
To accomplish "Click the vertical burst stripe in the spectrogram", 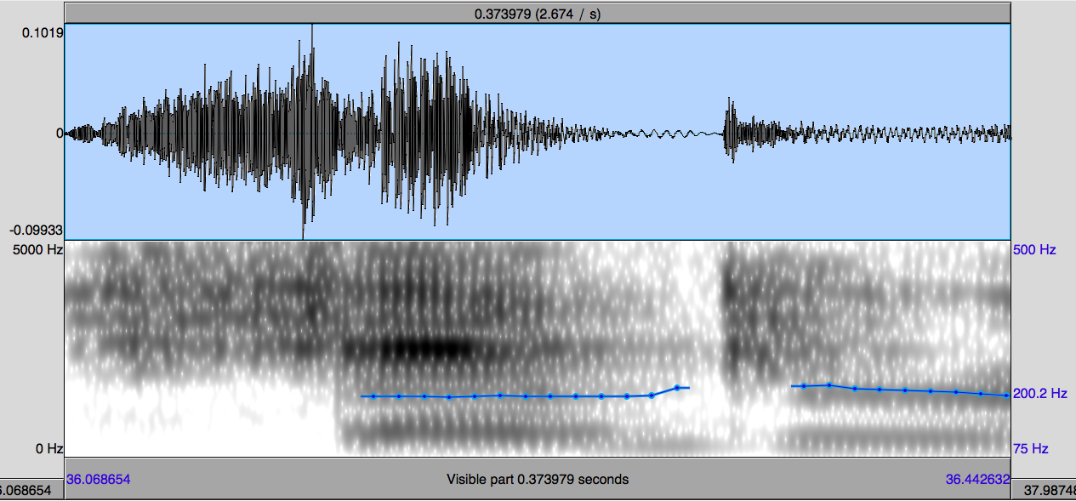I will [x=729, y=323].
